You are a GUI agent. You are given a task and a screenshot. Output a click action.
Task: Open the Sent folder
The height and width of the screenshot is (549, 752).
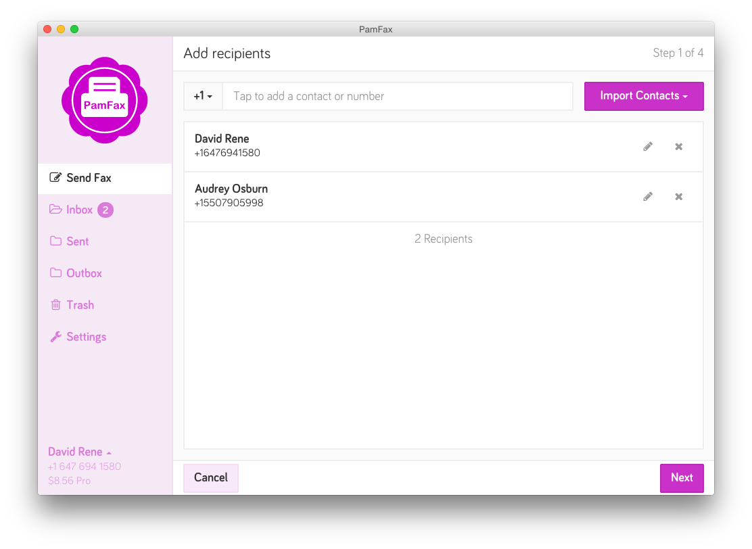coord(70,241)
